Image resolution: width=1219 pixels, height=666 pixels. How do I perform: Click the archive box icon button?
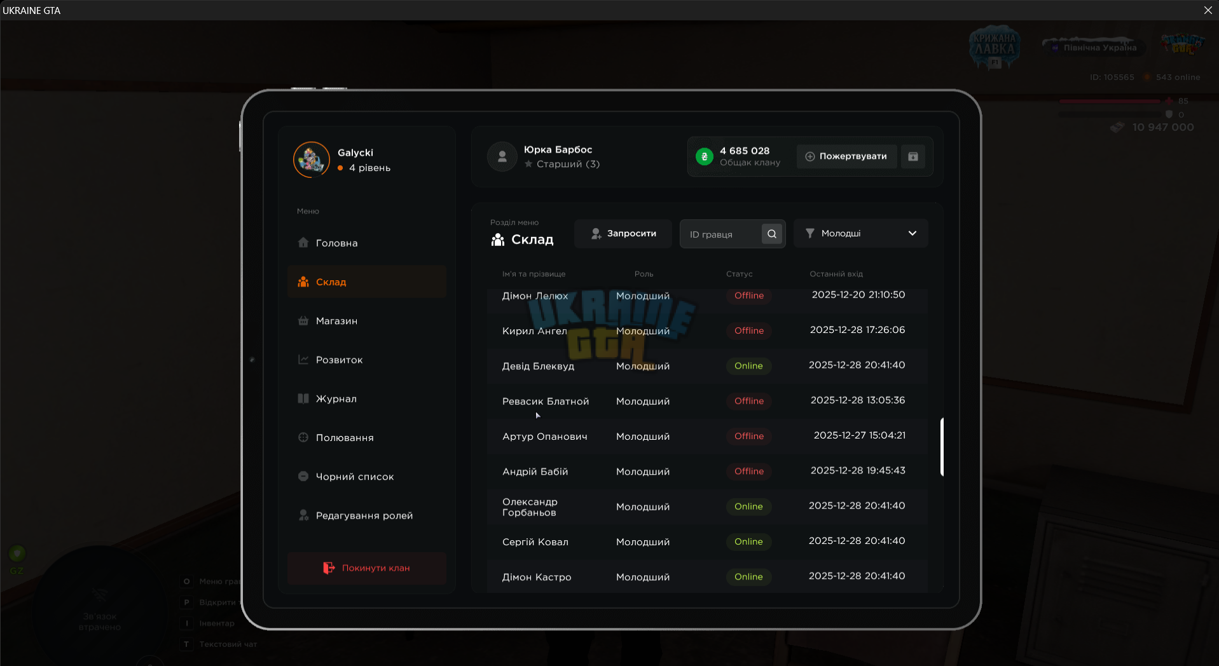(913, 156)
